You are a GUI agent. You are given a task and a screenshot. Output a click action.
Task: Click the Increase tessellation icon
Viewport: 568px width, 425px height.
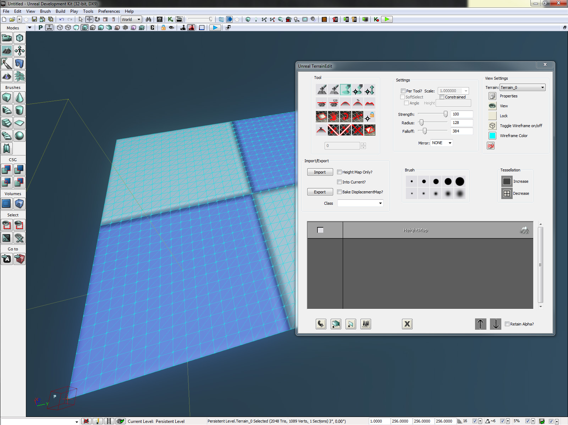tap(507, 181)
